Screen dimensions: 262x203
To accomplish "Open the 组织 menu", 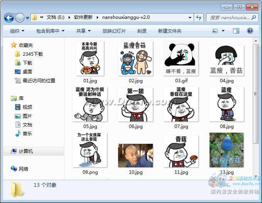I will [17, 31].
